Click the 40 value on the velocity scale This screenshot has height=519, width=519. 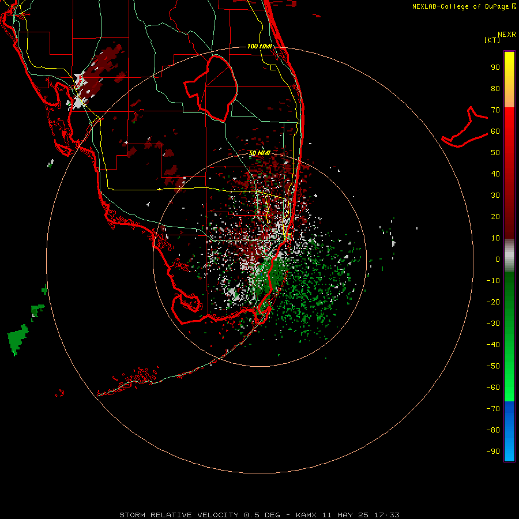pos(495,174)
